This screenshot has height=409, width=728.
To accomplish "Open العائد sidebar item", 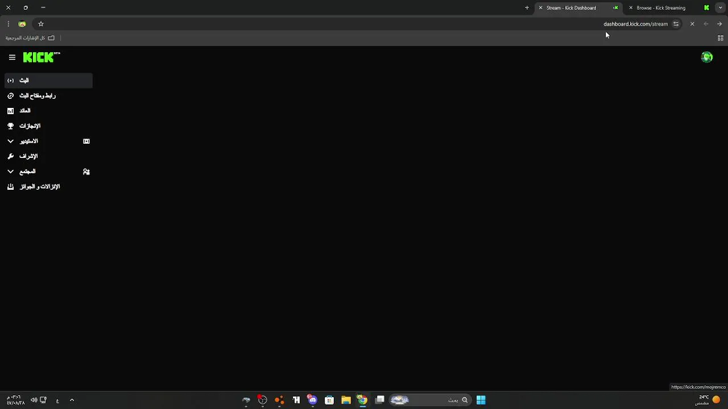I will 48,111.
